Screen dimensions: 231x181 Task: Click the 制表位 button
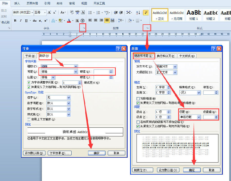tap(143, 170)
